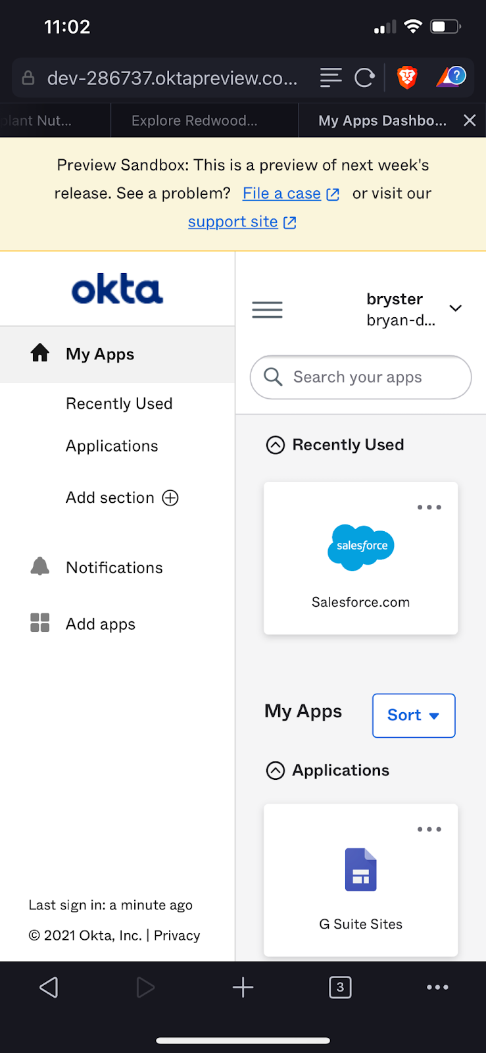Collapse the Applications section

276,771
